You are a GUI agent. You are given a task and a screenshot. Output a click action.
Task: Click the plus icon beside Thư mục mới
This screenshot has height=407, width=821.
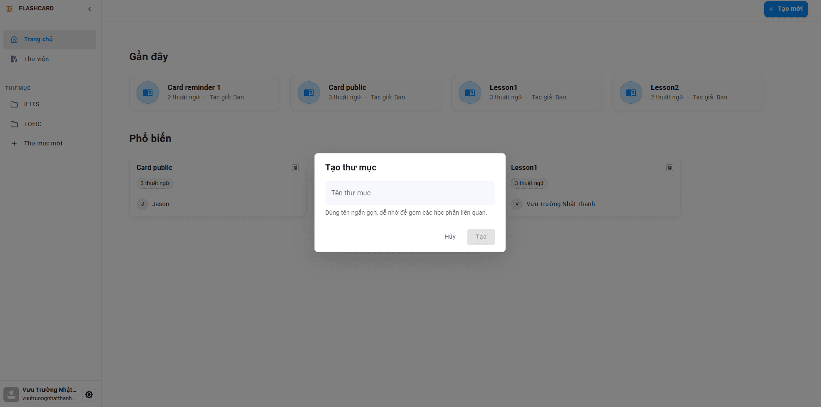click(14, 144)
